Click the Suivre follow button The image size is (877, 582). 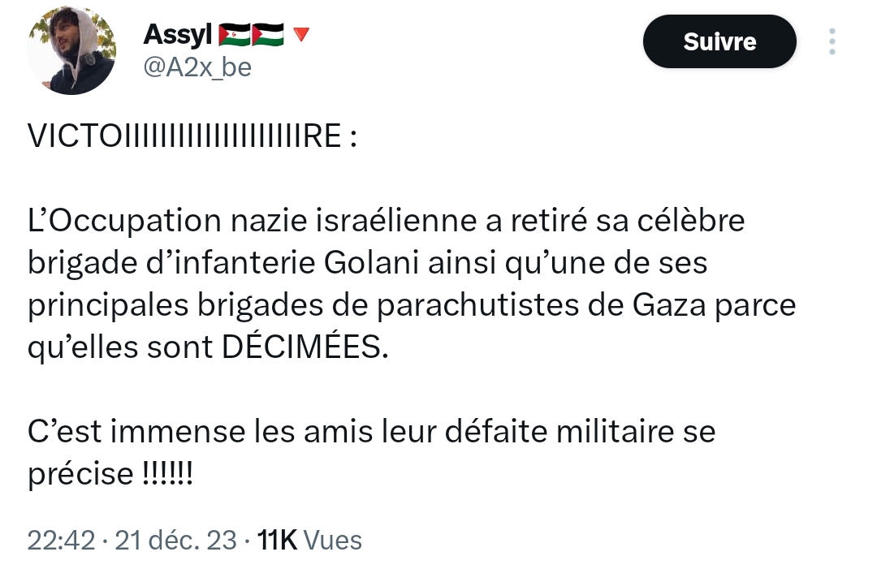tap(719, 41)
